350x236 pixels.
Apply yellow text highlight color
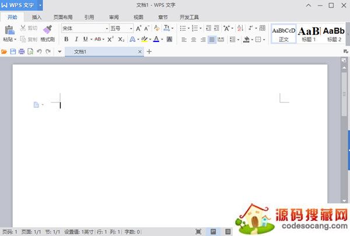click(145, 39)
